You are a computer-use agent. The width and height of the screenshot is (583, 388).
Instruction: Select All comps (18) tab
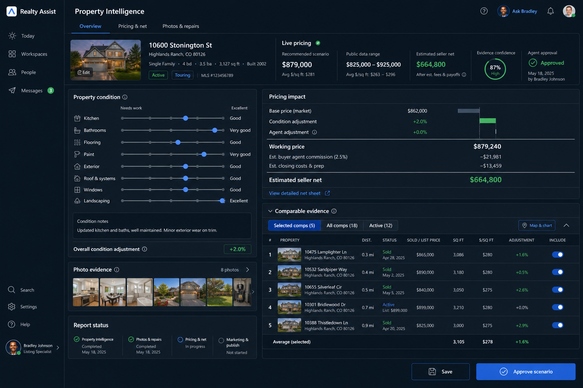coord(342,225)
